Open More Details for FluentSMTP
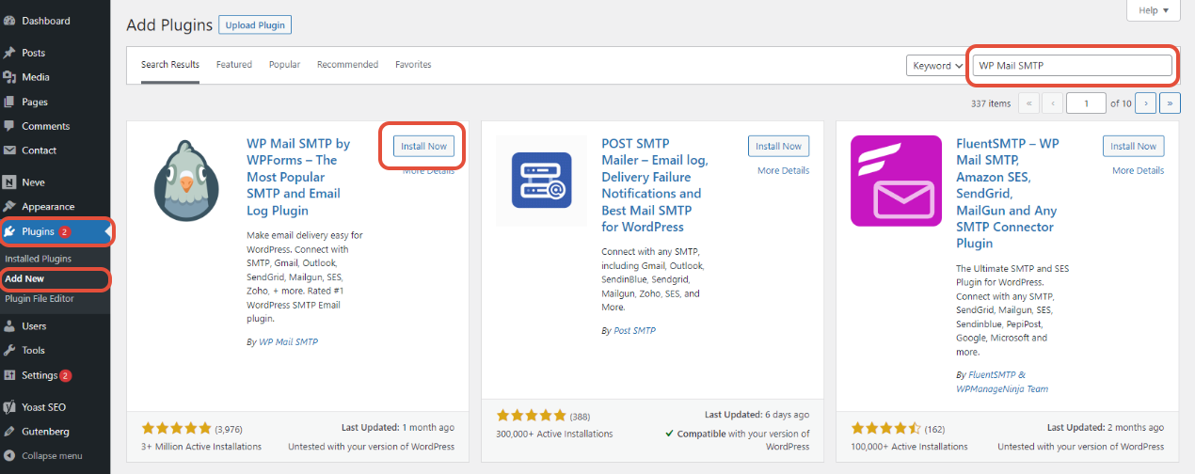The image size is (1195, 474). click(1138, 171)
